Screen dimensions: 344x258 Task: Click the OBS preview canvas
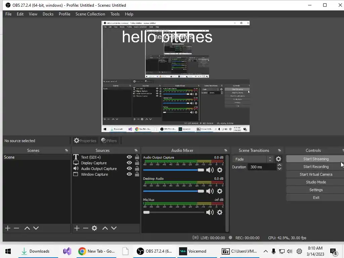point(175,76)
